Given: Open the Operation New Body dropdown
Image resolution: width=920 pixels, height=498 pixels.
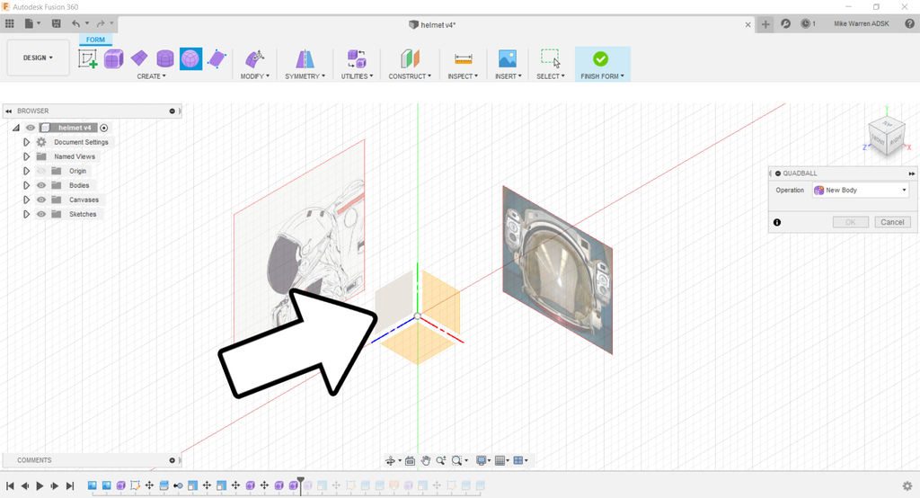Looking at the screenshot, I should [861, 191].
